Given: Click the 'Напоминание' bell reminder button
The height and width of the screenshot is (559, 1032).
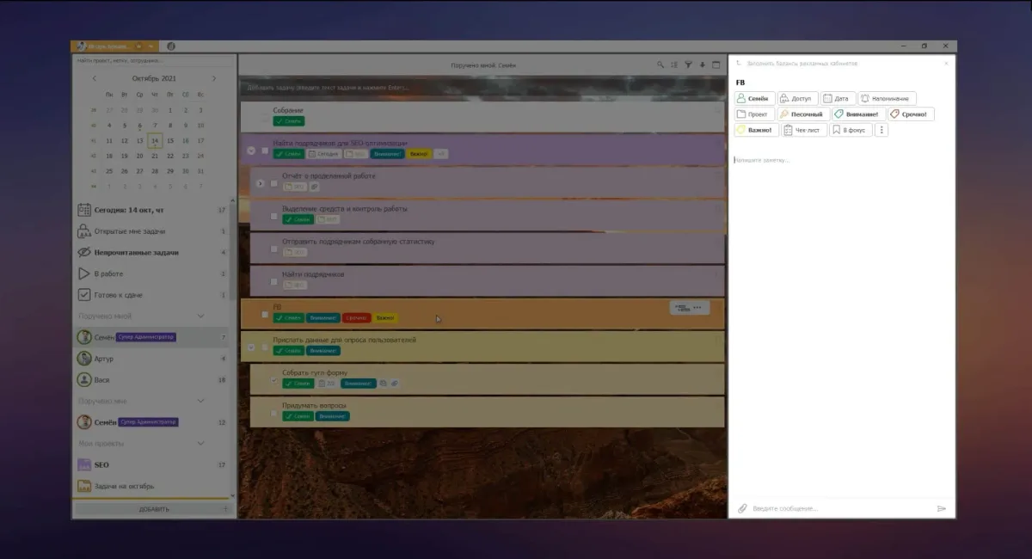Looking at the screenshot, I should pos(888,99).
